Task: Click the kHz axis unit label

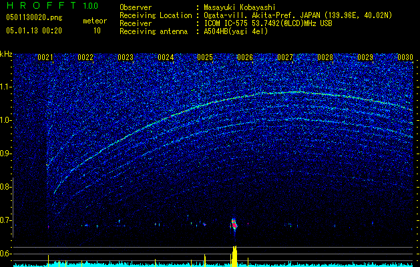Action: (x=6, y=54)
